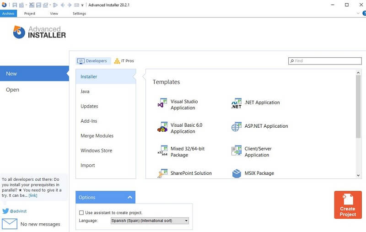This screenshot has height=232, width=366.
Task: Choose the ASP.NET Application globe icon
Action: 237,127
